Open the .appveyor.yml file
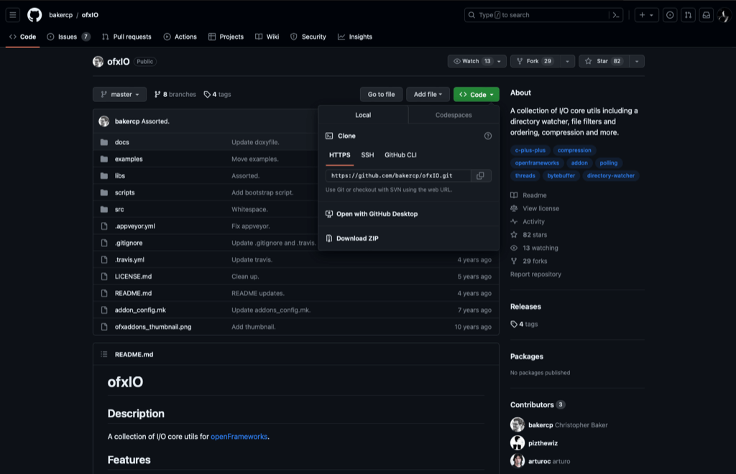 (x=134, y=226)
